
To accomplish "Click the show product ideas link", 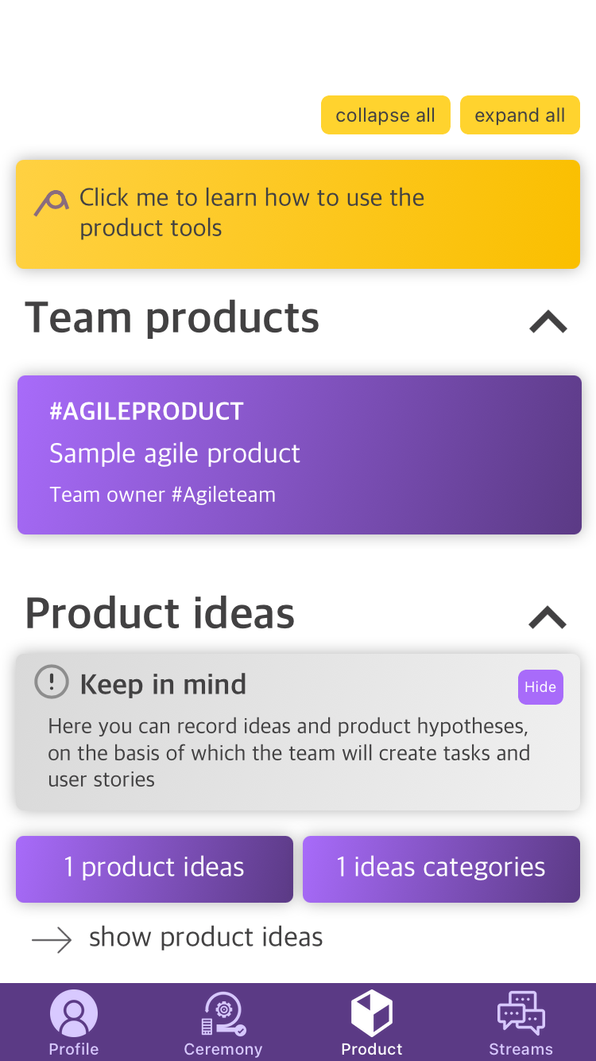I will point(206,937).
